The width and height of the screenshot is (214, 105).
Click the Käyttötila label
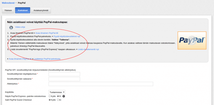point(9,92)
